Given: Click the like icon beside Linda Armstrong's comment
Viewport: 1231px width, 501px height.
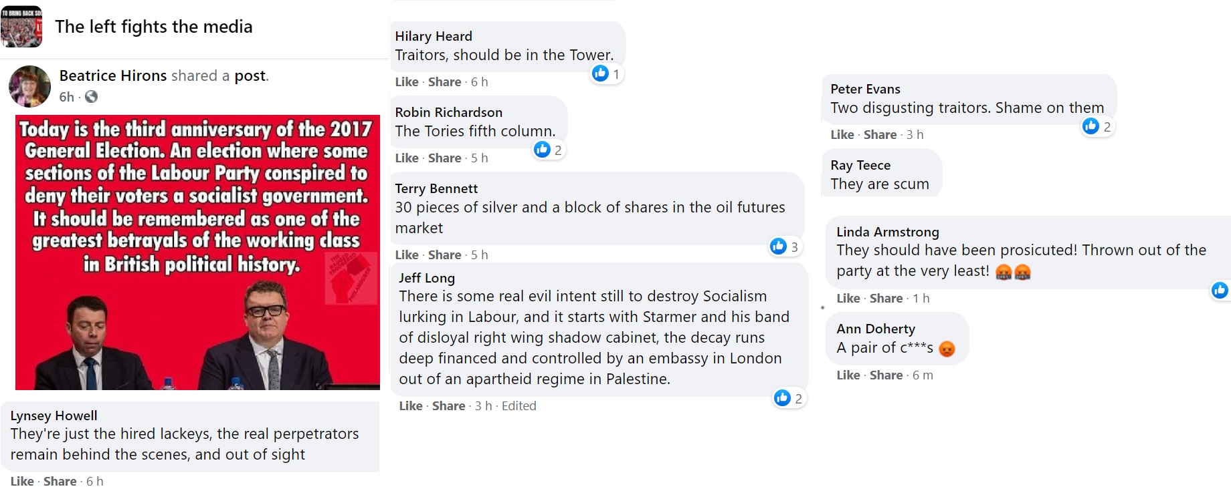Looking at the screenshot, I should [1220, 290].
